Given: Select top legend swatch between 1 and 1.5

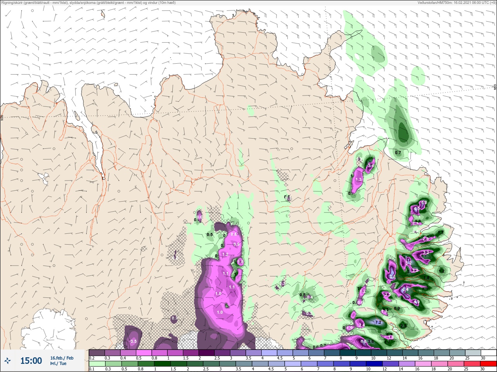Looking at the screenshot, I should [x=175, y=353].
